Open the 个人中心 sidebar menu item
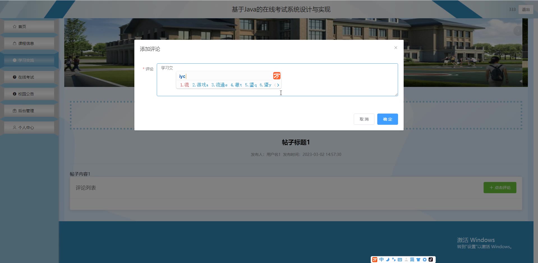This screenshot has height=263, width=538. [29, 128]
